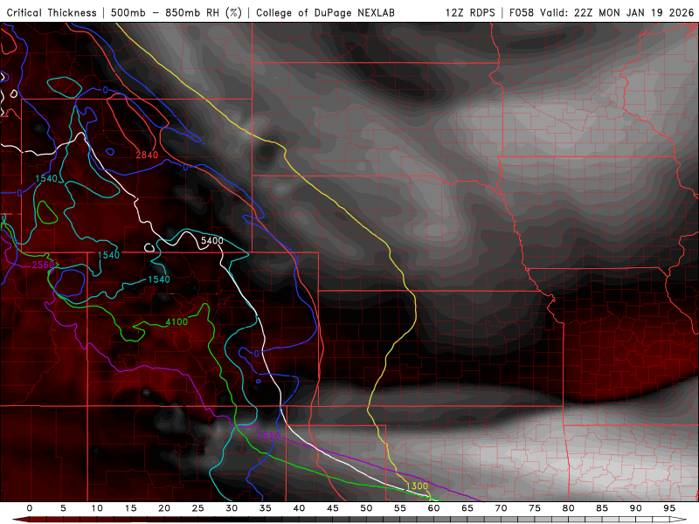The height and width of the screenshot is (524, 699).
Task: Select the 95 tick label on the scale
Action: pyautogui.click(x=669, y=508)
